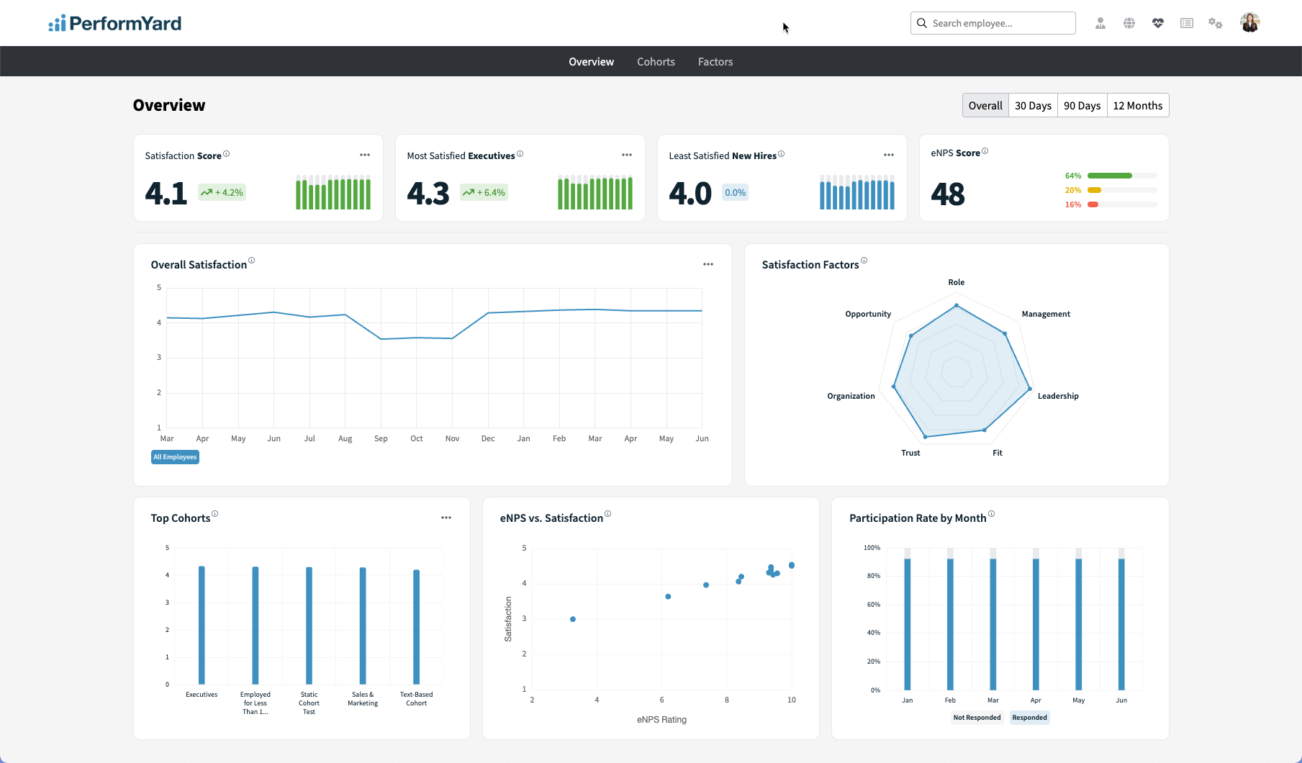This screenshot has width=1302, height=763.
Task: Switch to the Cohorts tab
Action: (x=656, y=62)
